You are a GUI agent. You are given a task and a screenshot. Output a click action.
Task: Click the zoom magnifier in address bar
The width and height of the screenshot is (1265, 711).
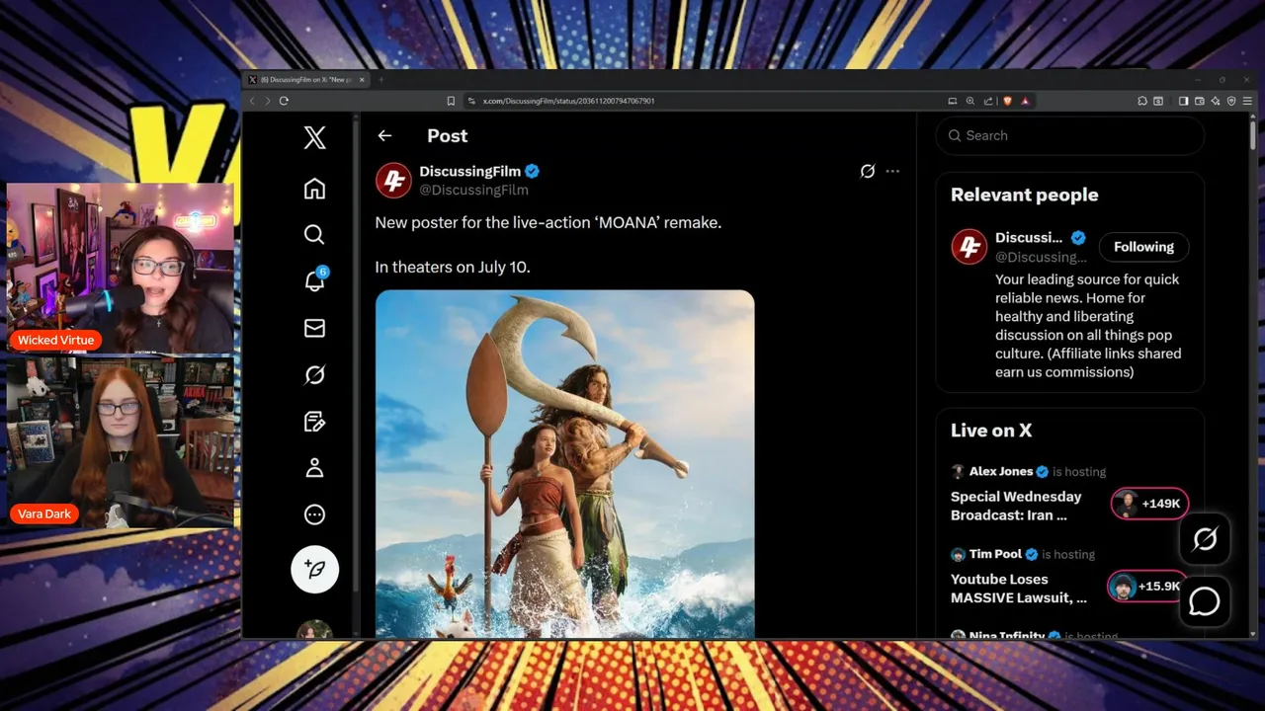tap(970, 101)
